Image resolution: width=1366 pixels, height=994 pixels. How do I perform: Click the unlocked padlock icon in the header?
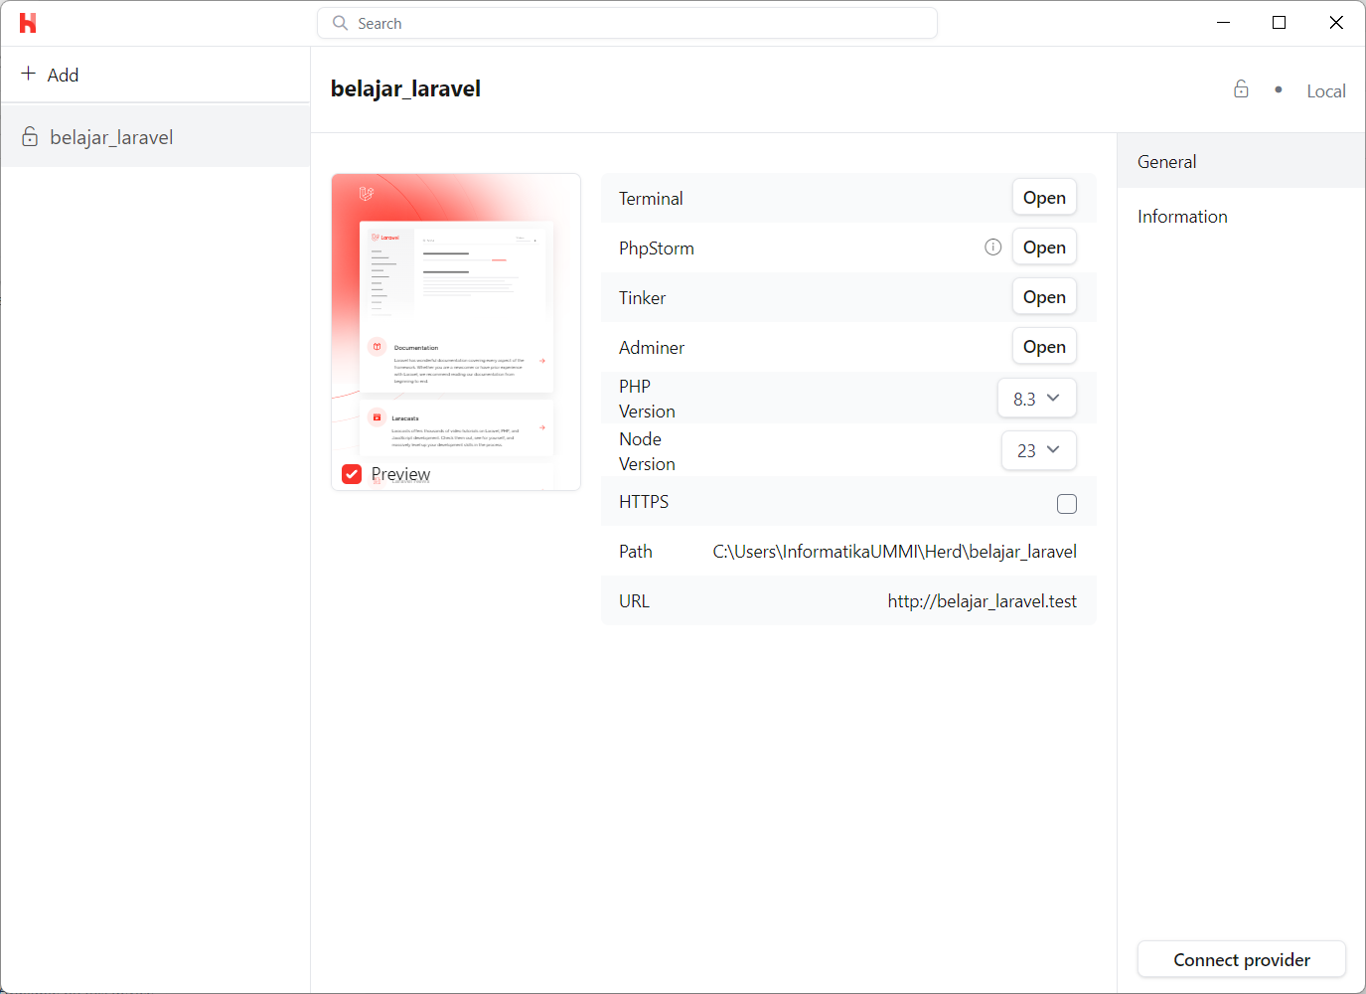(x=1241, y=88)
